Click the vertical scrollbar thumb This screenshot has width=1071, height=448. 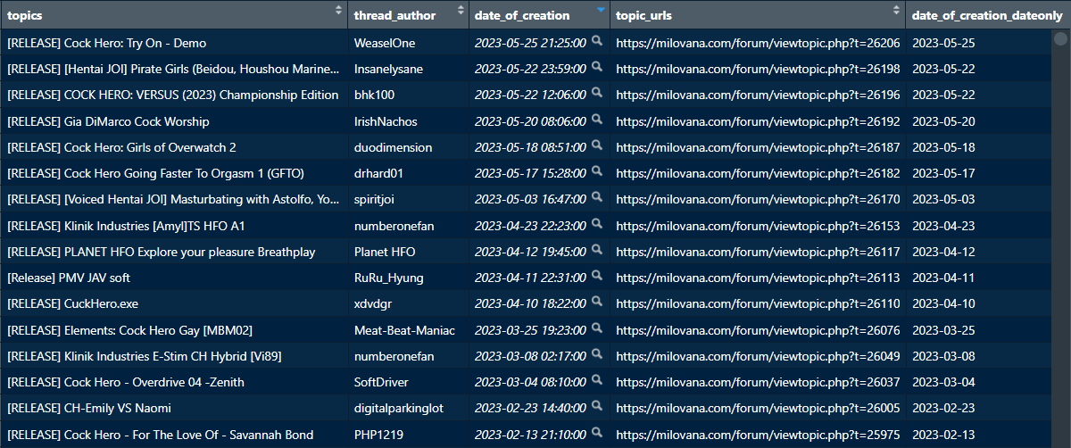(x=1060, y=39)
